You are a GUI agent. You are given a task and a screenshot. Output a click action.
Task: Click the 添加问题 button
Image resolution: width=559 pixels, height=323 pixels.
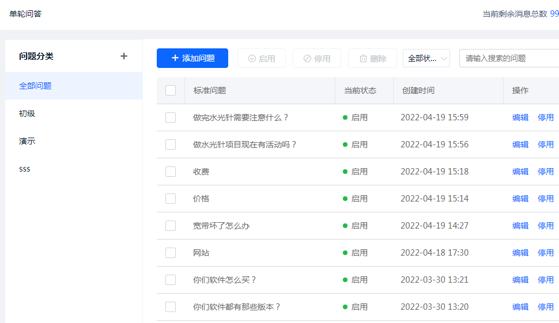[192, 58]
